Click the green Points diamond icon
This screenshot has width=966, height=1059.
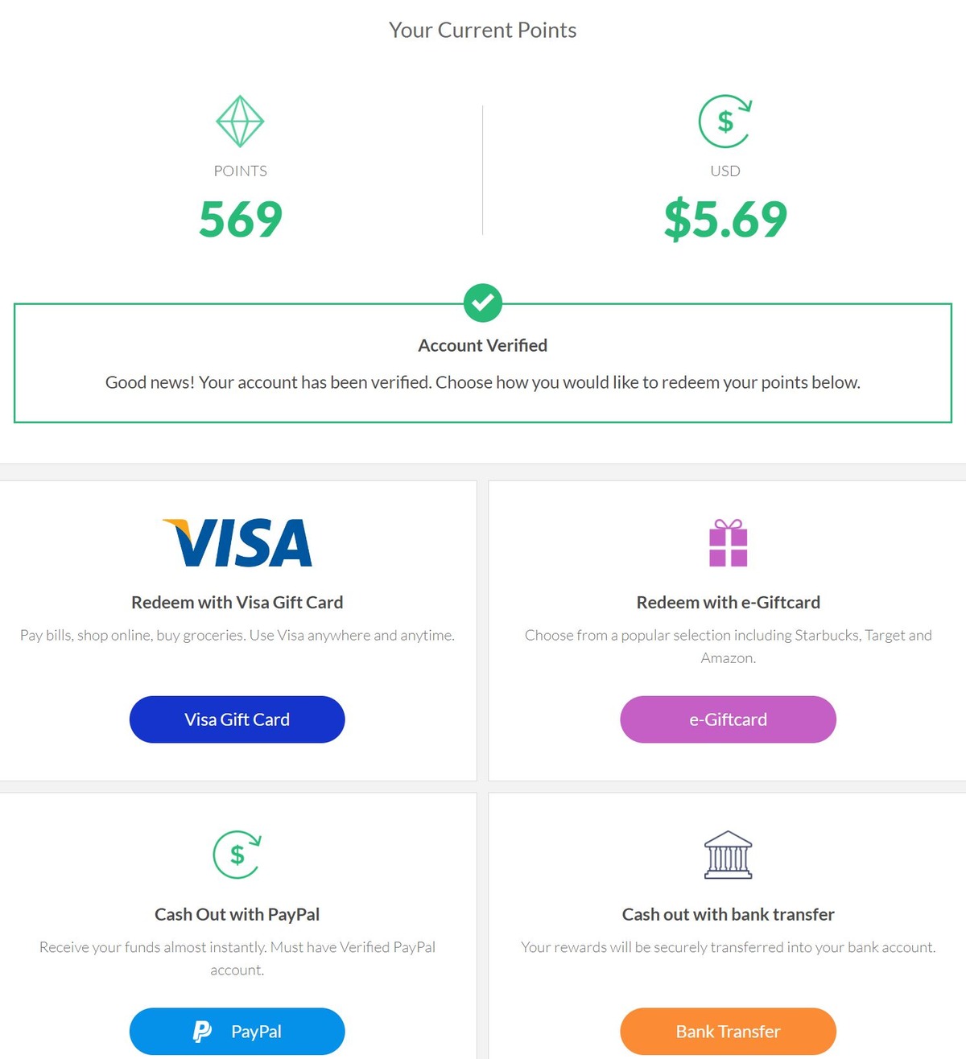[x=240, y=121]
